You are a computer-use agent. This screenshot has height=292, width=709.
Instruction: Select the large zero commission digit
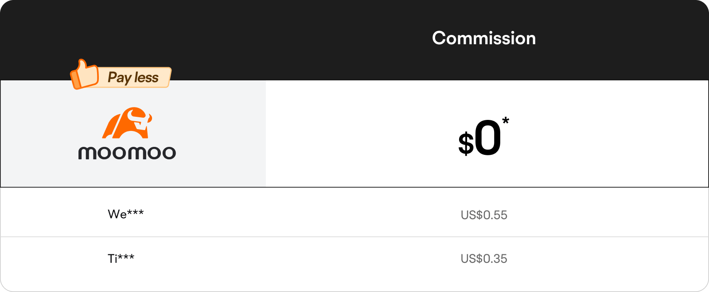pos(487,138)
